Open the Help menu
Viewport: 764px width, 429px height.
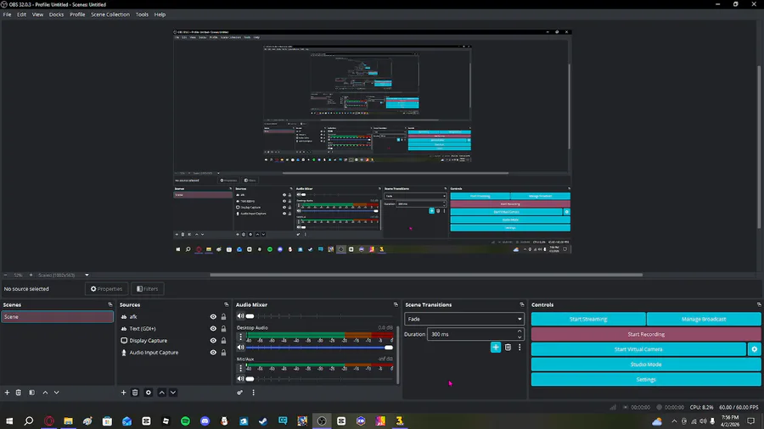click(x=160, y=14)
